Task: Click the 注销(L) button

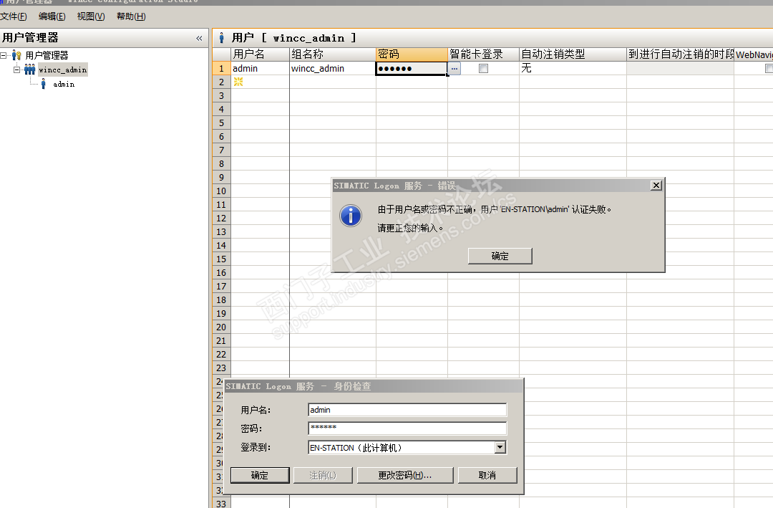Action: [323, 475]
